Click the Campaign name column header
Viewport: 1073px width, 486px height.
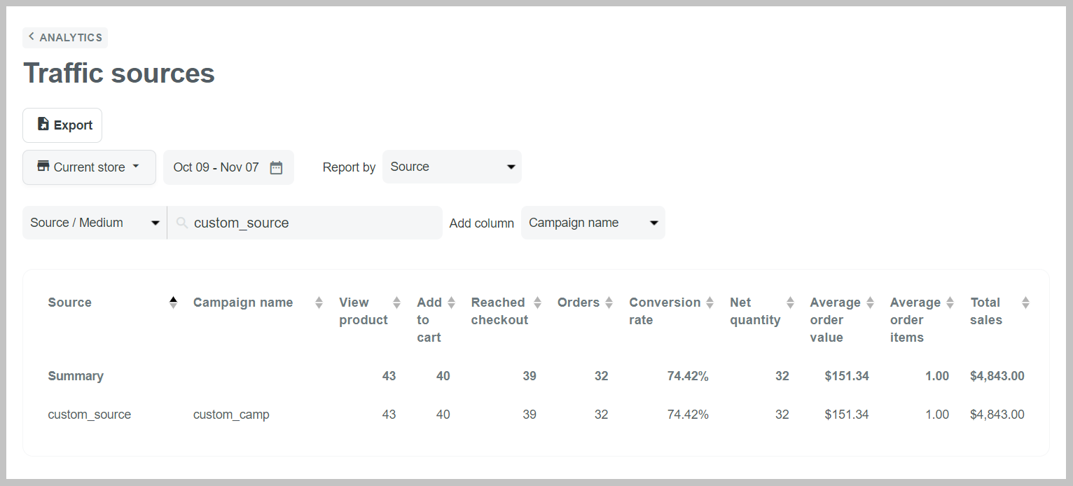243,303
